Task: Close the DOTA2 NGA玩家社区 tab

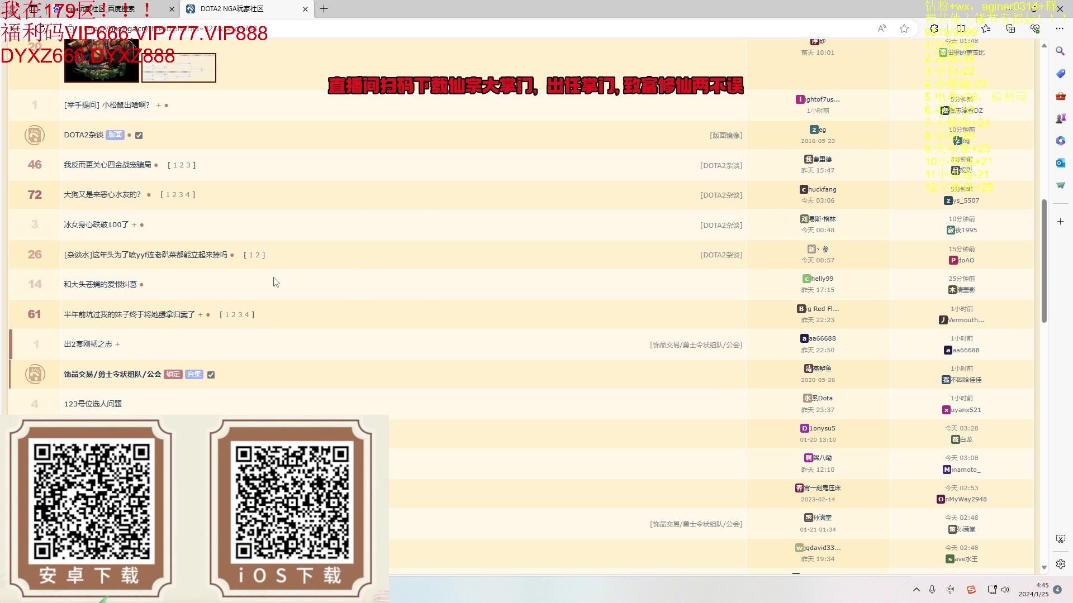Action: 305,9
